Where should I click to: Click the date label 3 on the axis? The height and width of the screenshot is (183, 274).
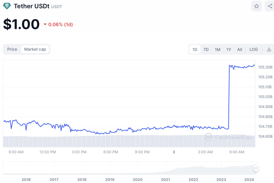click(174, 152)
